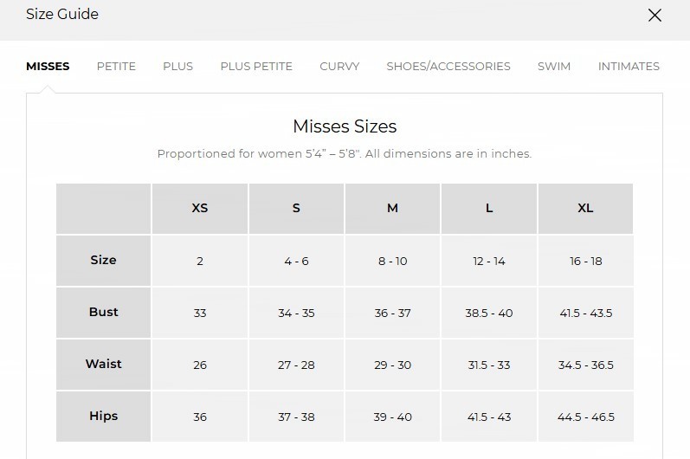Click the Bust row label
This screenshot has width=690, height=459.
[x=103, y=313]
